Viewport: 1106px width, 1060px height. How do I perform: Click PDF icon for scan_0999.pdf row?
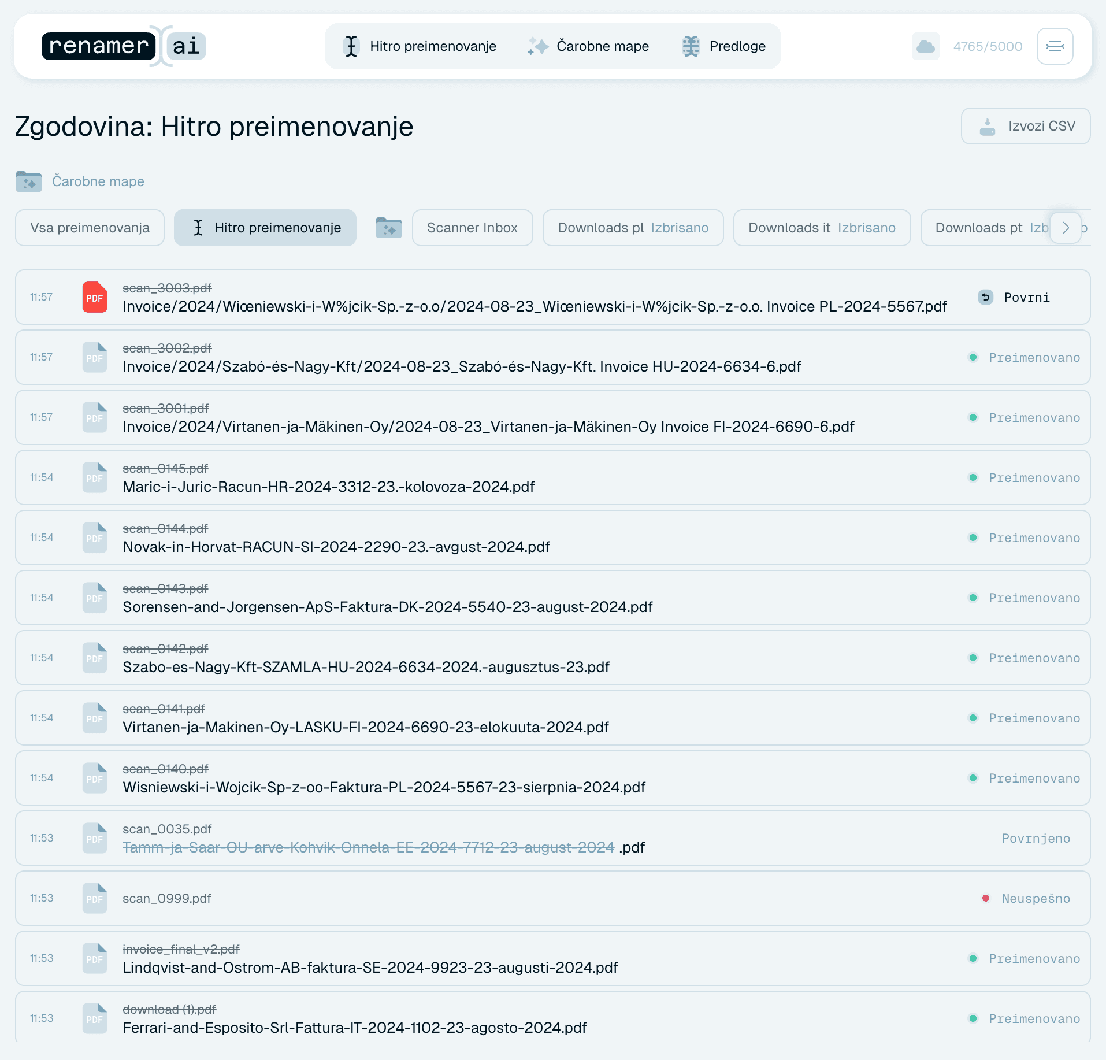[x=95, y=898]
